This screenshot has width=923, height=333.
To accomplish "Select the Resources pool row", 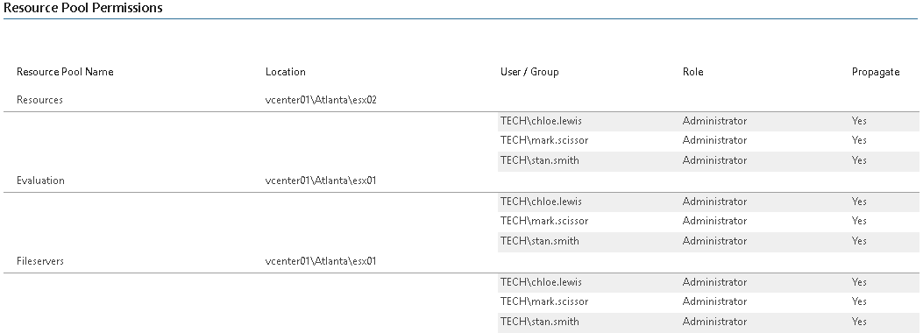I will point(461,100).
